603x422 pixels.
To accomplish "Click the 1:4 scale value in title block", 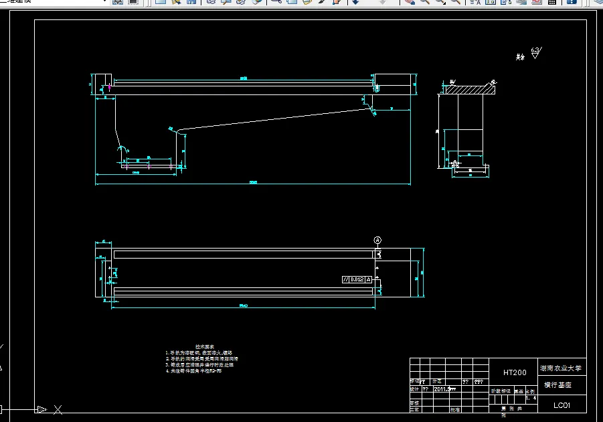I will click(531, 398).
